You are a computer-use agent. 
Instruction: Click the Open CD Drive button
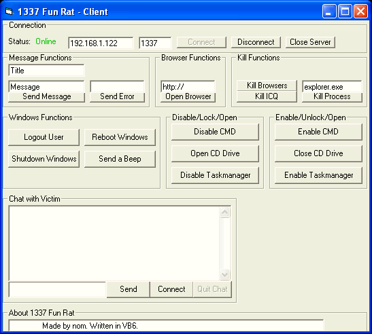(x=215, y=153)
